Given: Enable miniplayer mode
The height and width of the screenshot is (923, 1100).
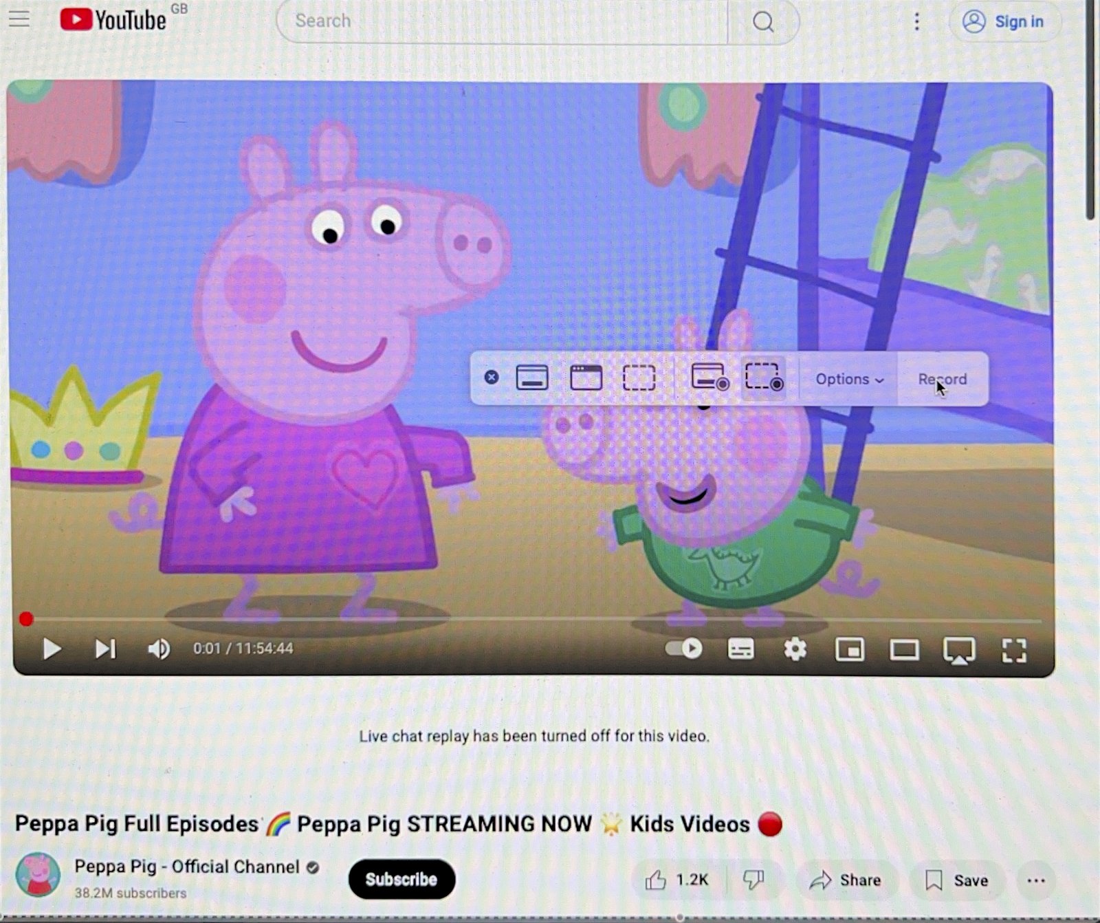Looking at the screenshot, I should [850, 649].
